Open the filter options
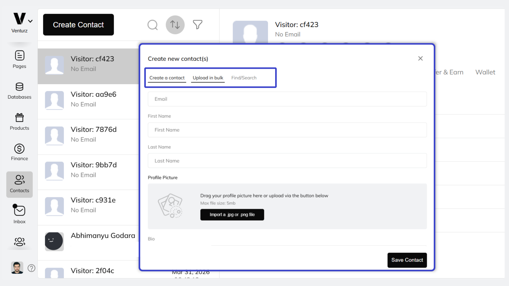This screenshot has height=286, width=509. click(x=198, y=25)
